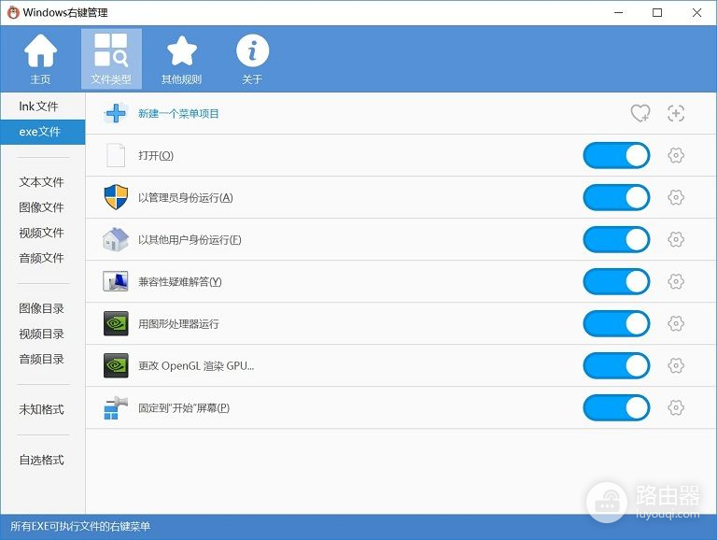Viewport: 717px width, 540px height.
Task: Select exe文件 in the sidebar
Action: [43, 132]
